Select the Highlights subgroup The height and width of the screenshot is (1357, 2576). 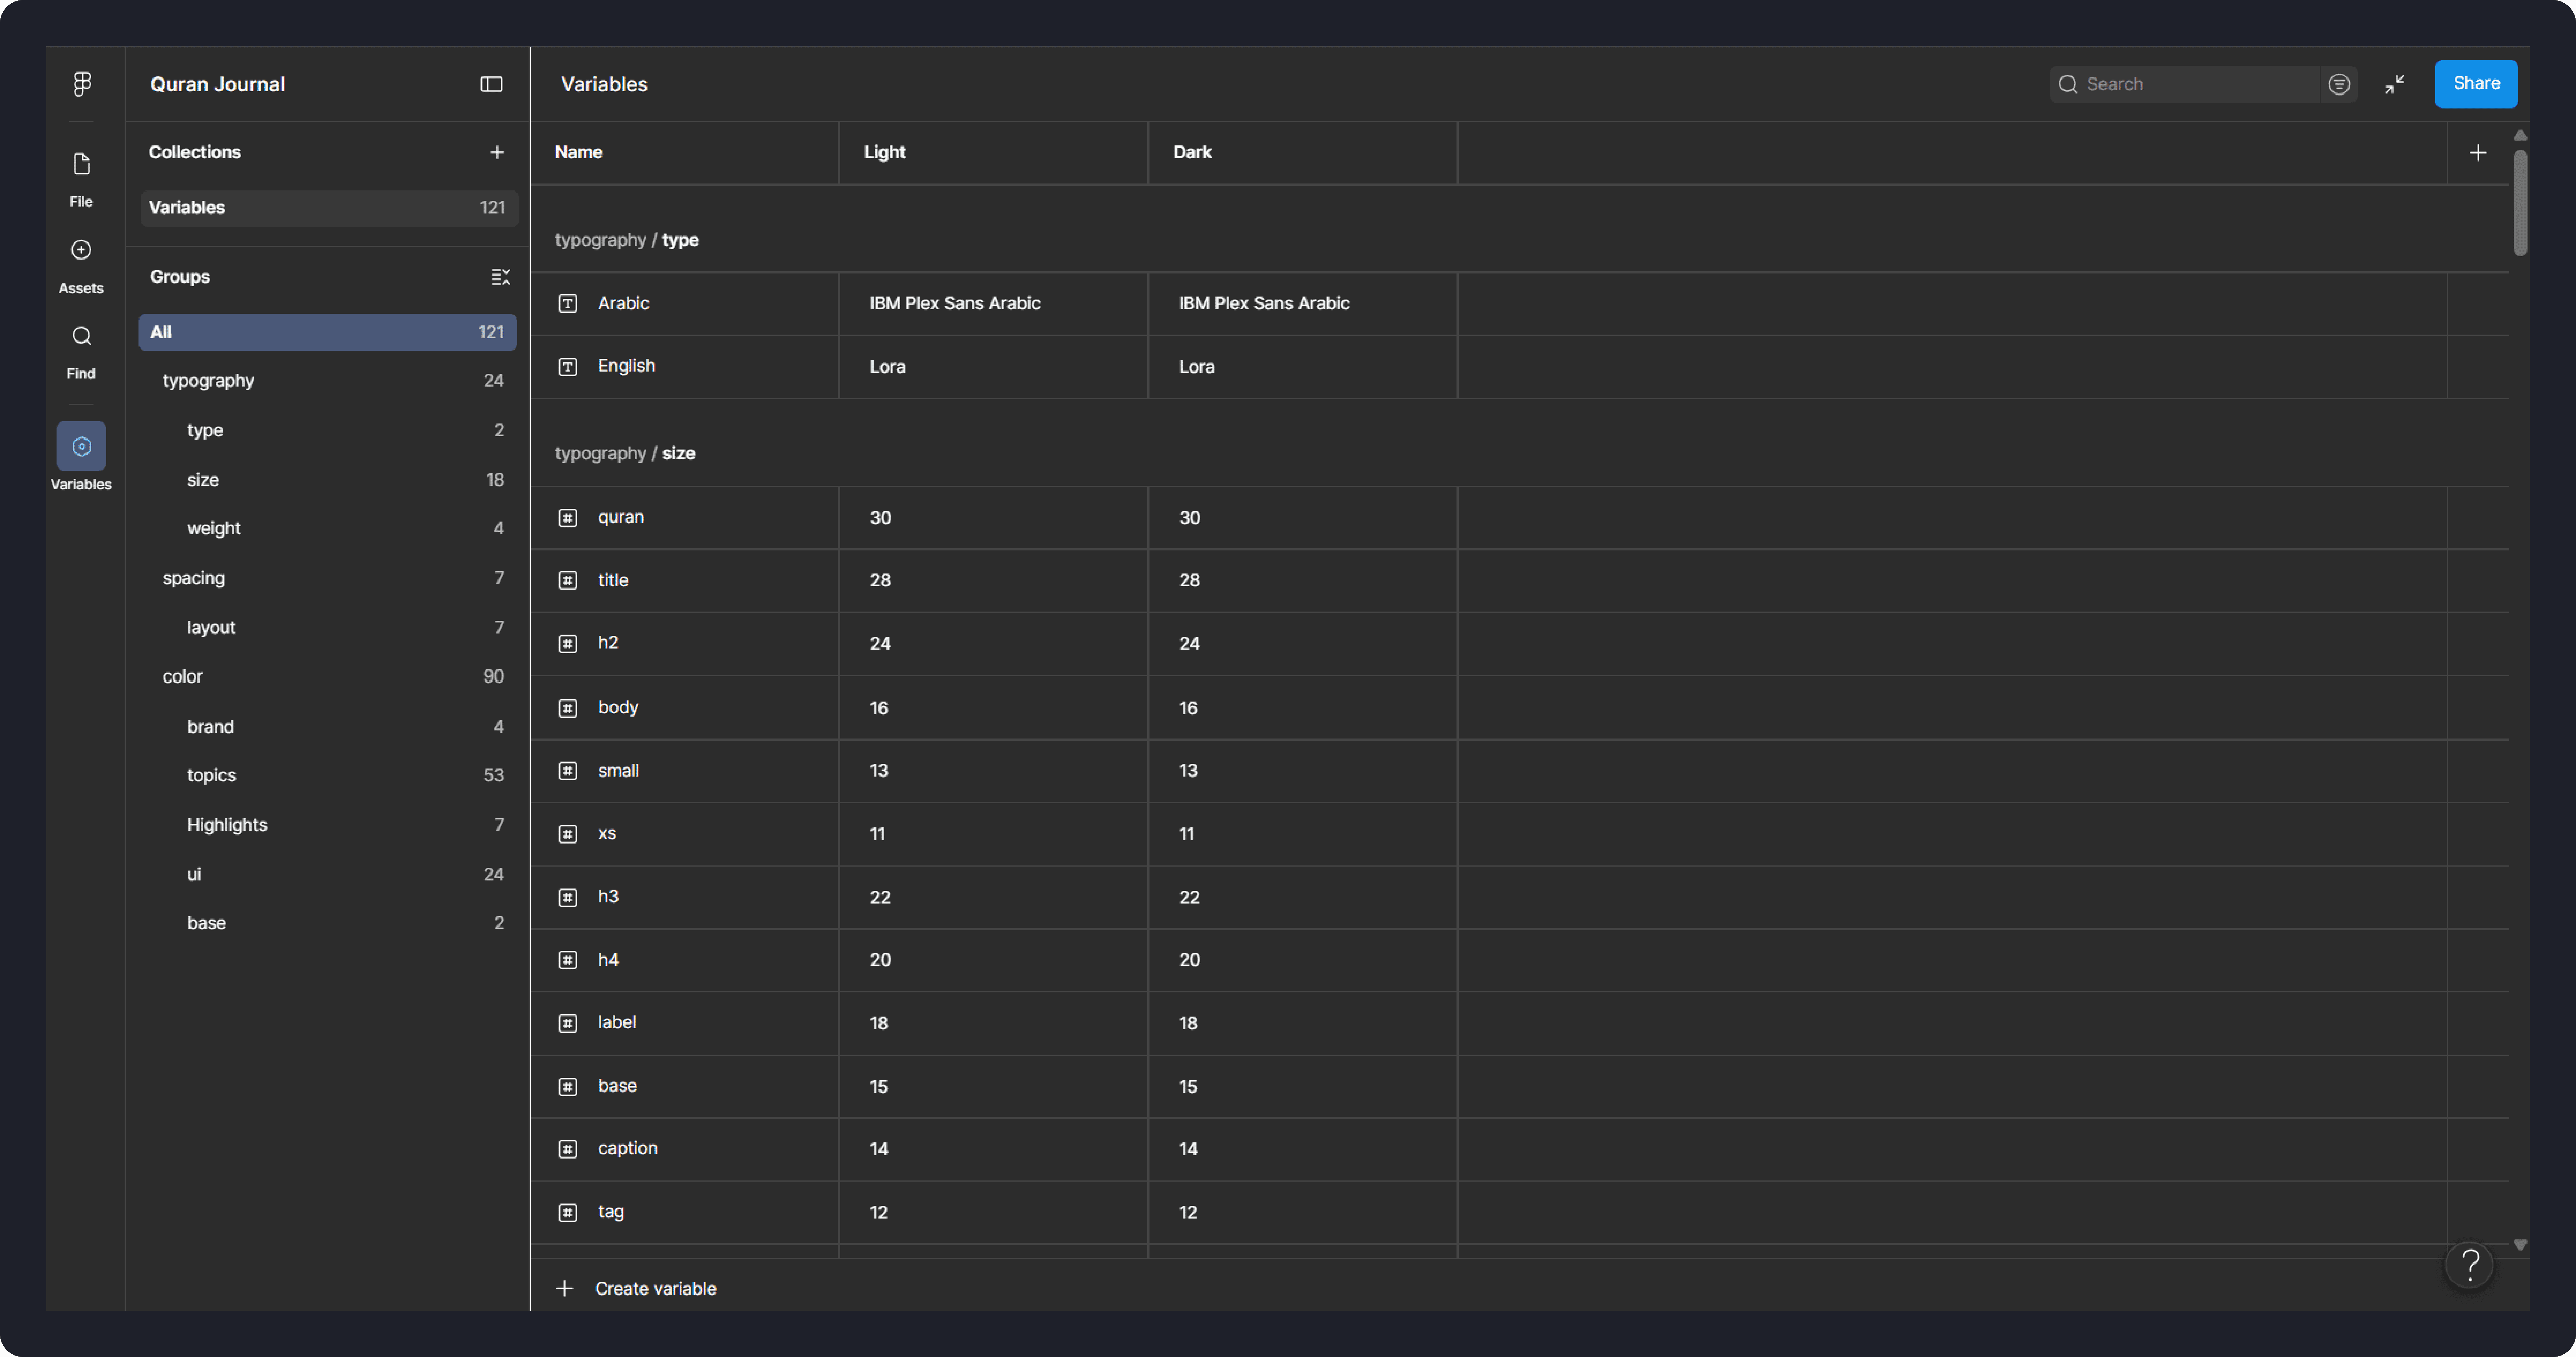tap(328, 825)
